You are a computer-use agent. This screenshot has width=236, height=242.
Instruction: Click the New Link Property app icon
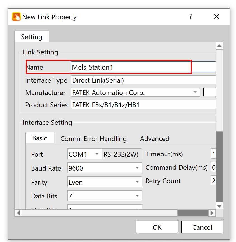click(16, 17)
